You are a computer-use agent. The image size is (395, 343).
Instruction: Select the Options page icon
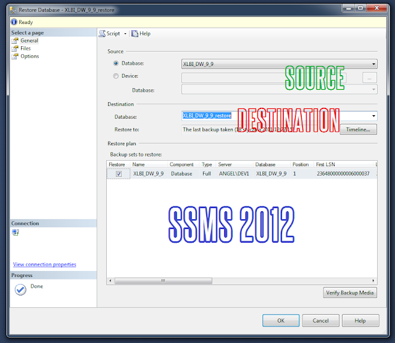[x=15, y=56]
